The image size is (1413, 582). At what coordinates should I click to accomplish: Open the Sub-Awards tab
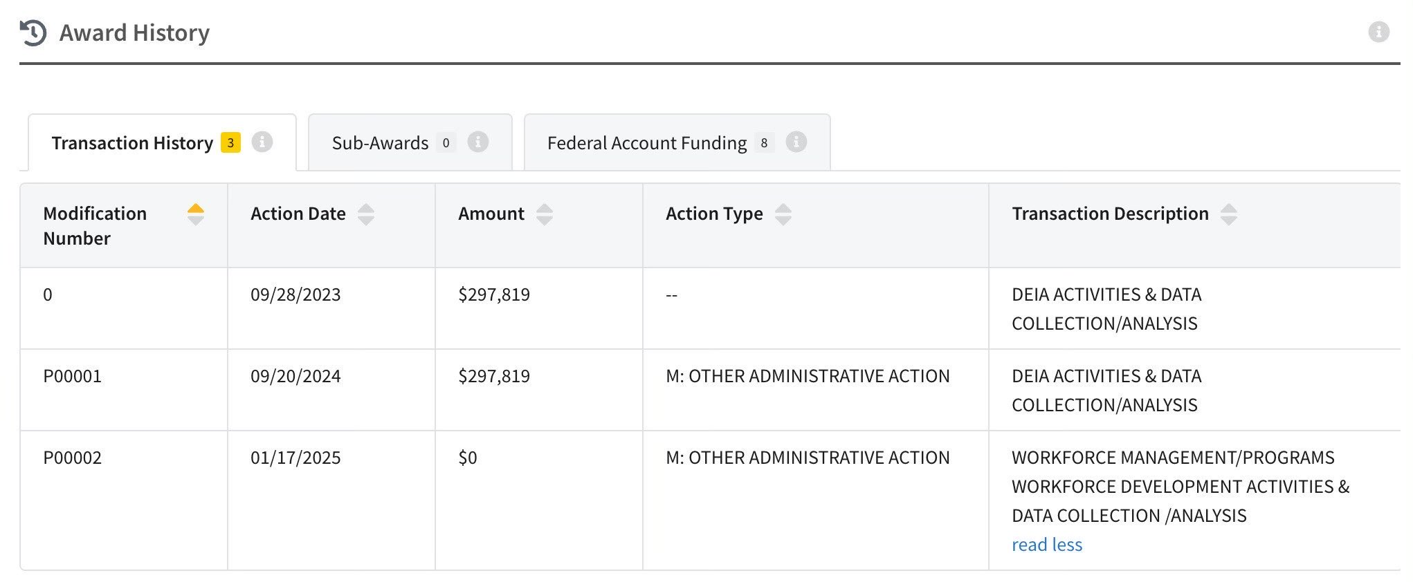coord(410,142)
